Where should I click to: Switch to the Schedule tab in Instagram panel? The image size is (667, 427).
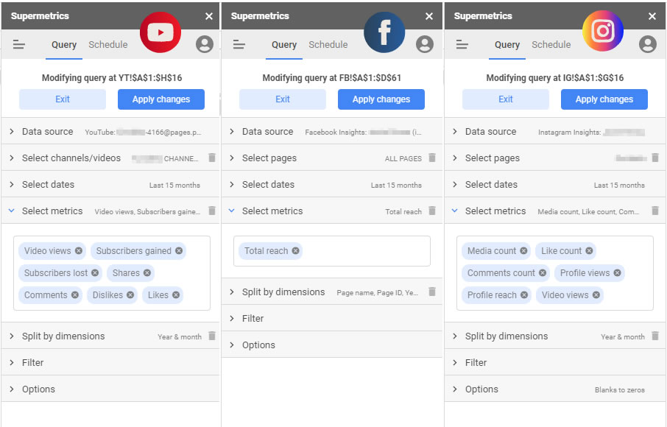(551, 45)
